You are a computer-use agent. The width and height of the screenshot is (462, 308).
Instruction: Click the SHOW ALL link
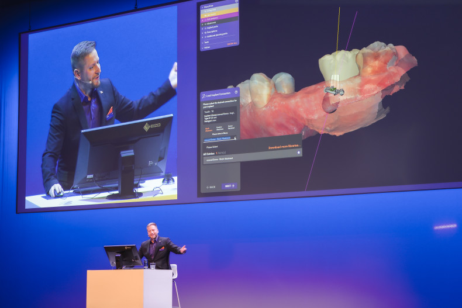(233, 44)
